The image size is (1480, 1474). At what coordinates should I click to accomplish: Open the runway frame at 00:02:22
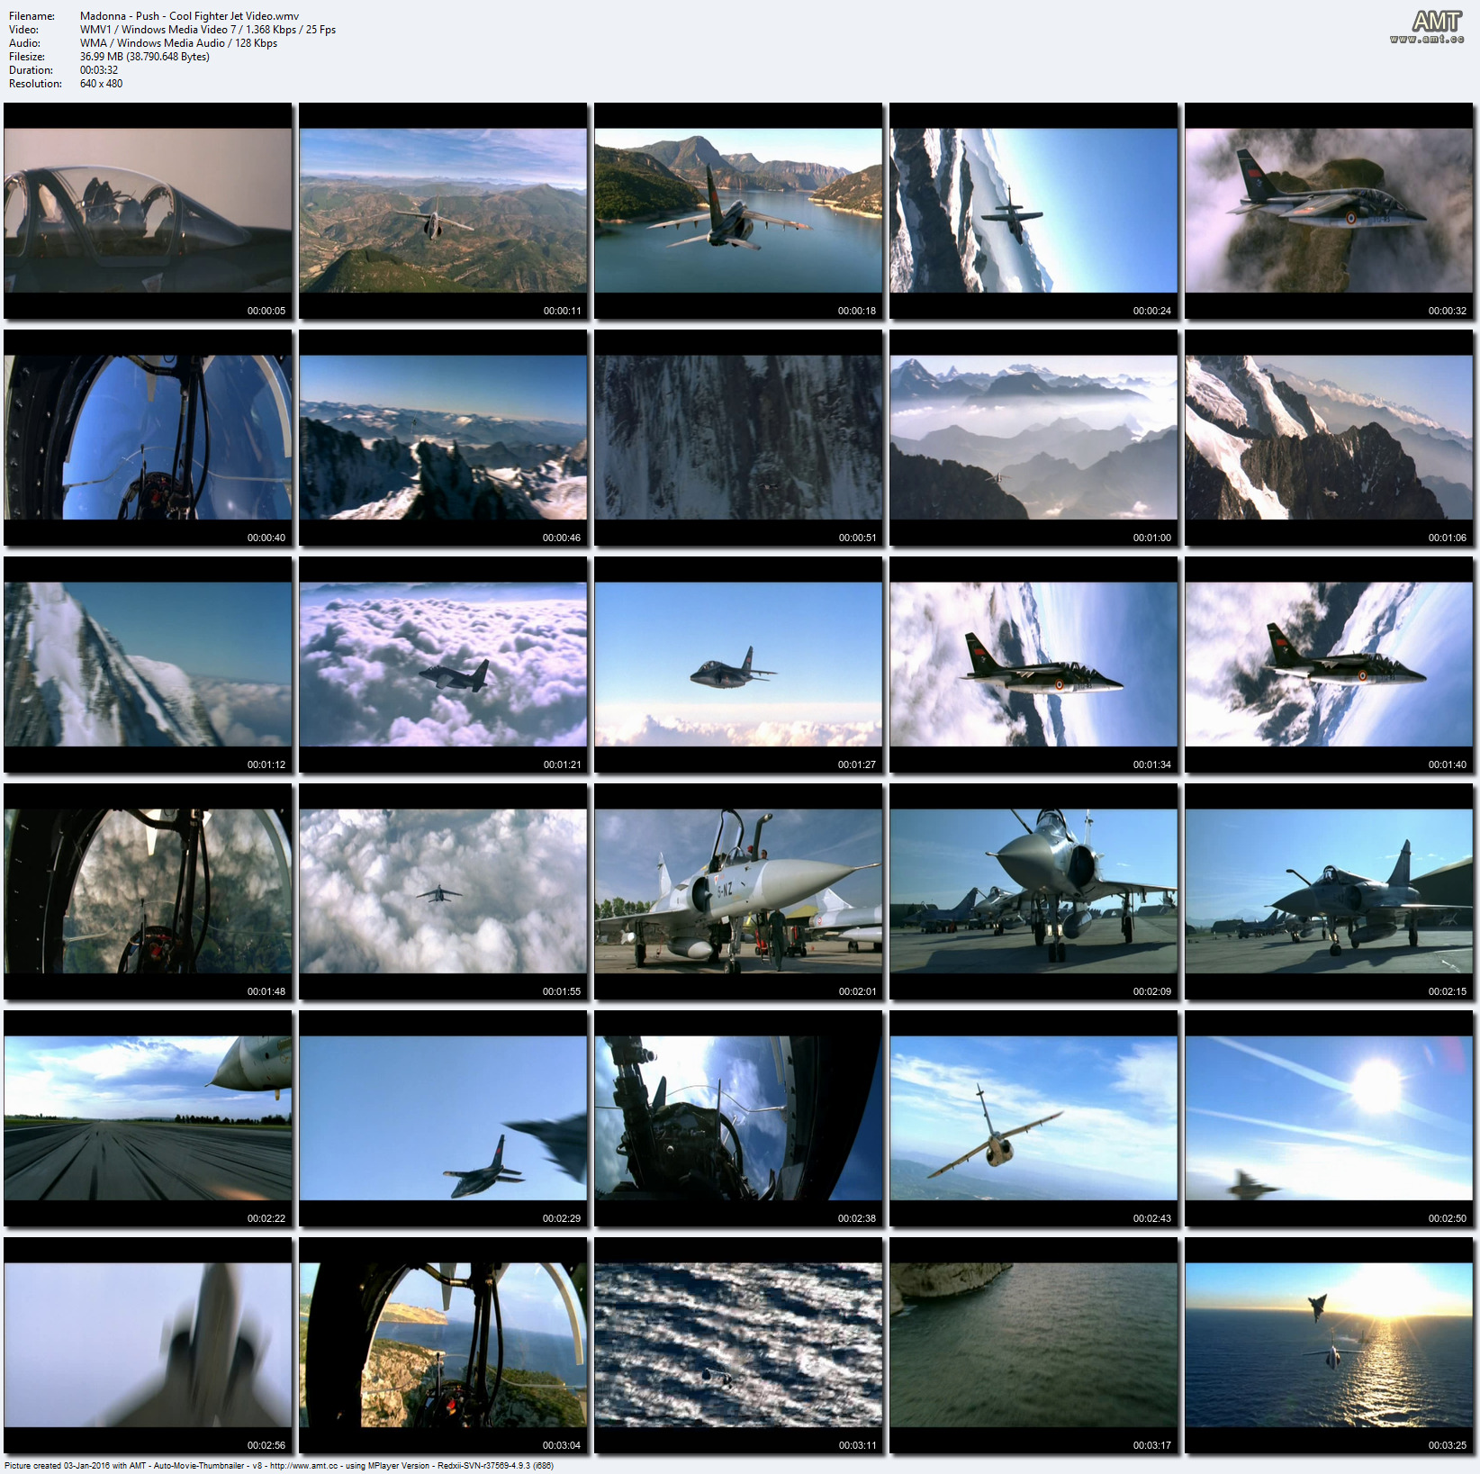148,1118
